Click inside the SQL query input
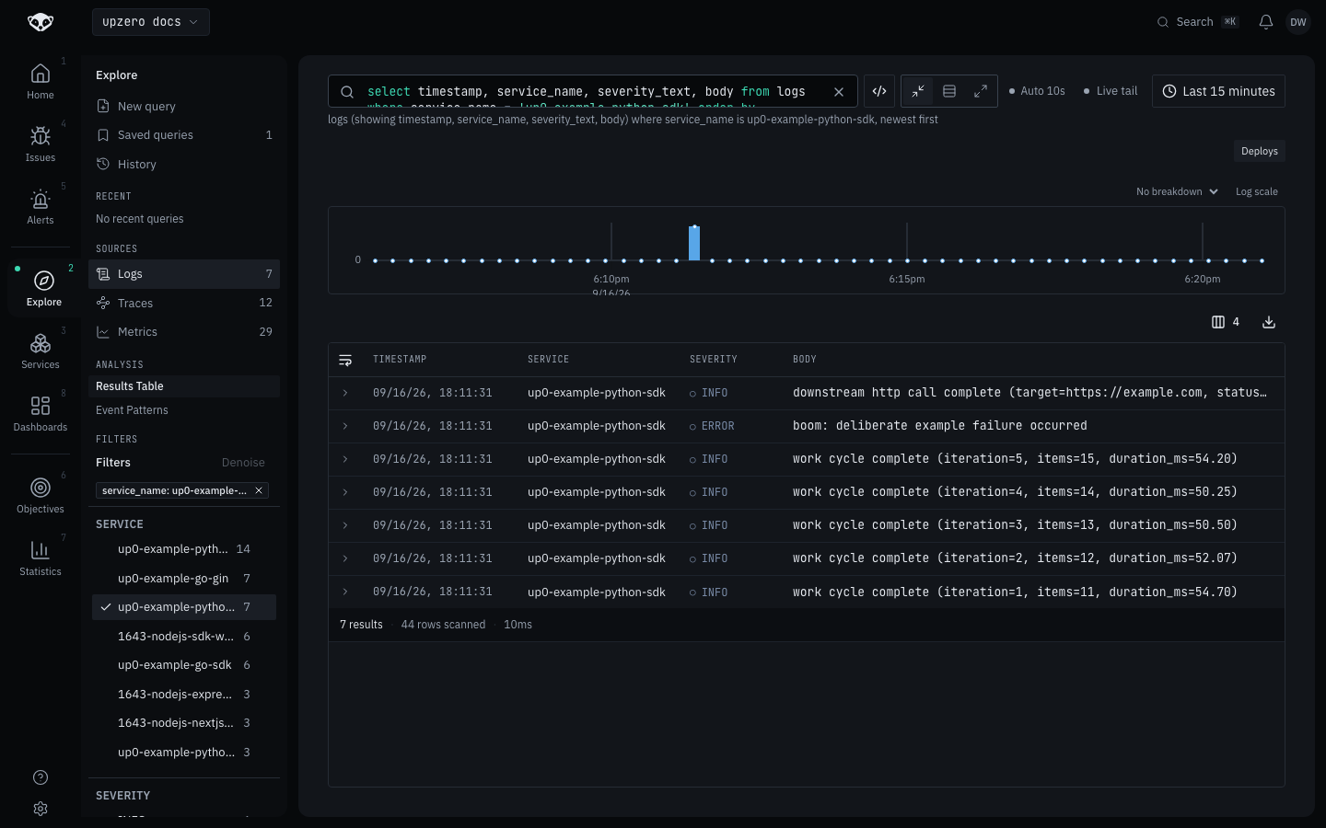Screen dimensions: 1326x828 click(589, 92)
